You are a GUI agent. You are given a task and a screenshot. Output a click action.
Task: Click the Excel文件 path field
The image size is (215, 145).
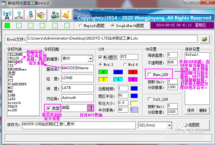click(x=112, y=39)
